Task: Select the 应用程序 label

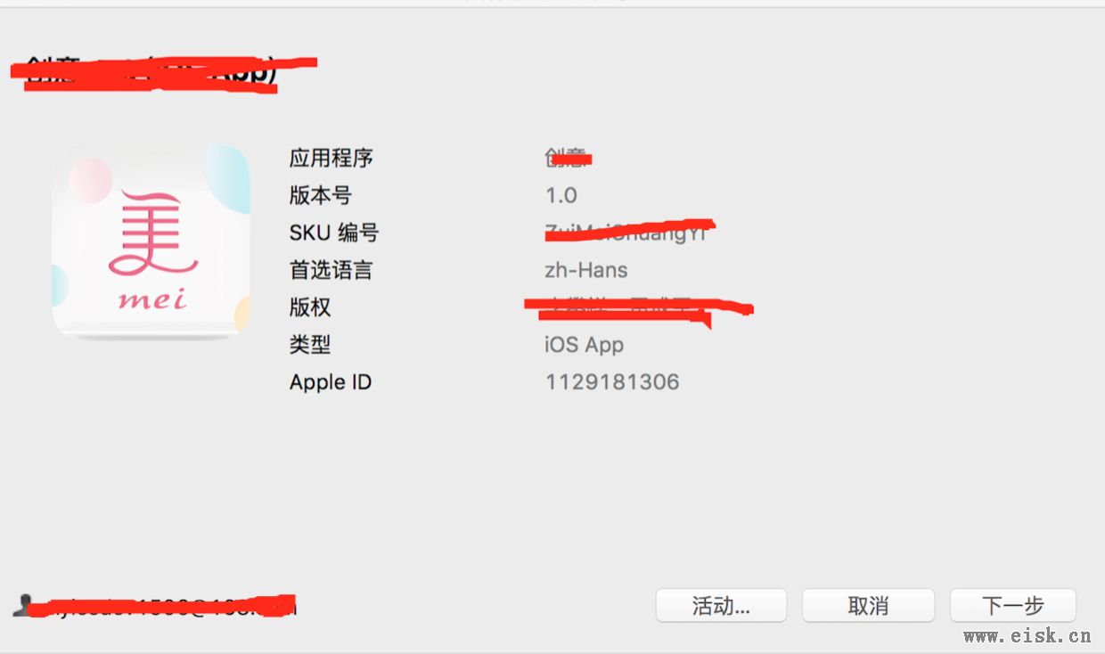Action: click(331, 159)
